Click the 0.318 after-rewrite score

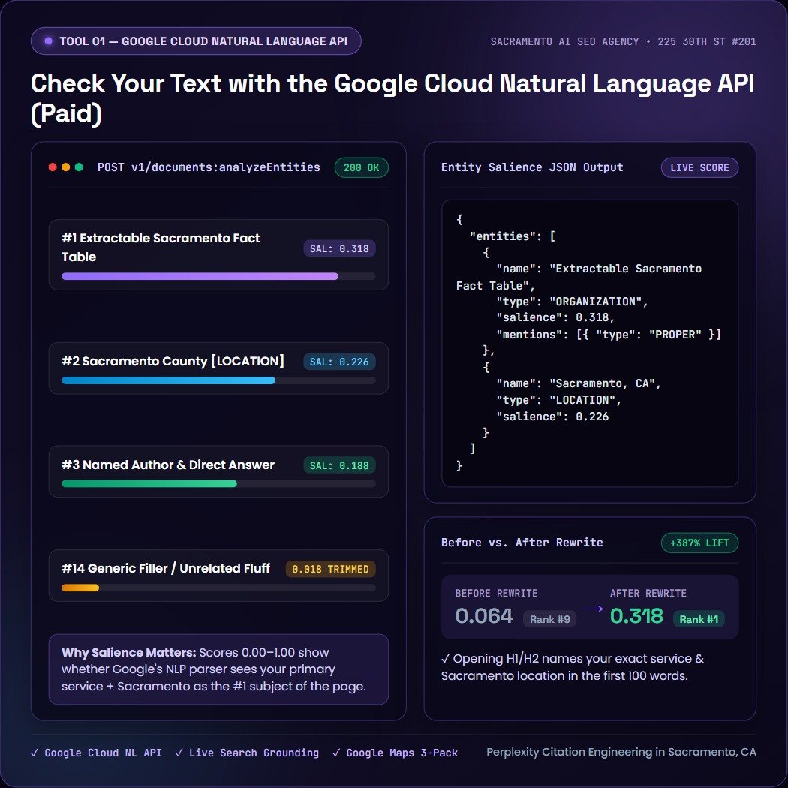pos(636,616)
